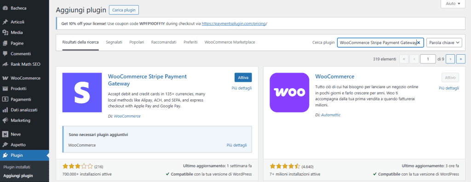The width and height of the screenshot is (471, 182).
Task: Click the 7+ milioni installazioni attive text
Action: coord(295,174)
